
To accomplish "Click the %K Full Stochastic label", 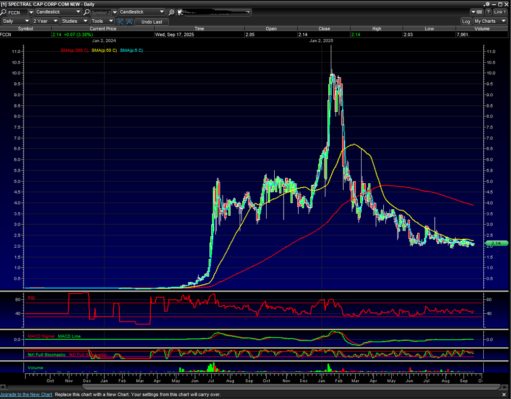I will click(x=47, y=355).
